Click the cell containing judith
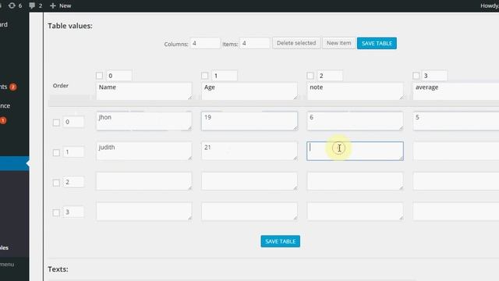Viewport: 499px width, 281px height. click(143, 151)
